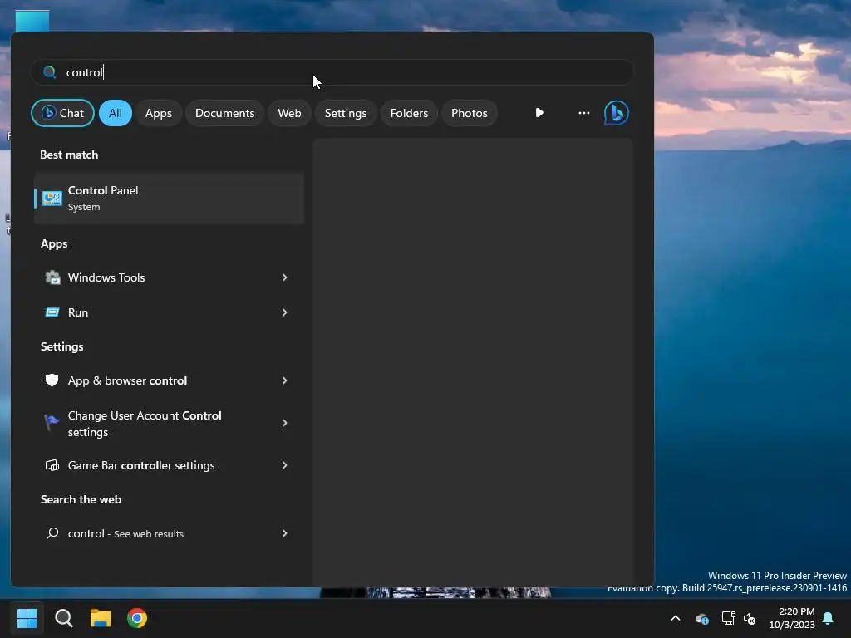This screenshot has height=638, width=851.
Task: Select the Chat filter tab
Action: click(x=62, y=113)
